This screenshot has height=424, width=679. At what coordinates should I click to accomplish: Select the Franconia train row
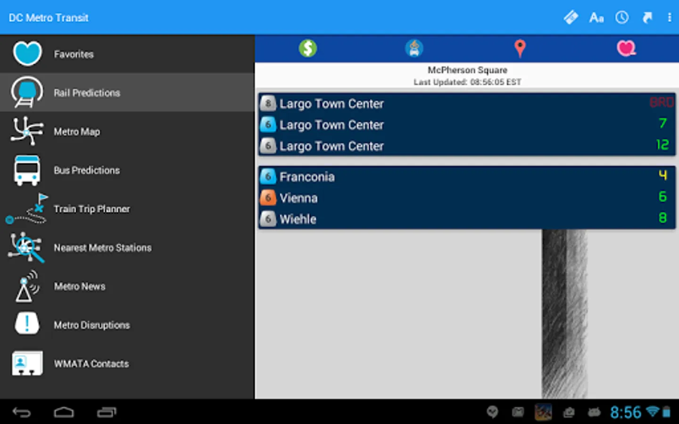tap(467, 177)
